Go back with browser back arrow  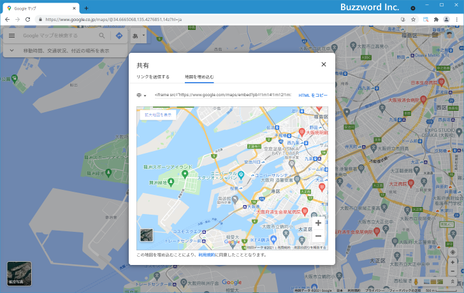[8, 20]
